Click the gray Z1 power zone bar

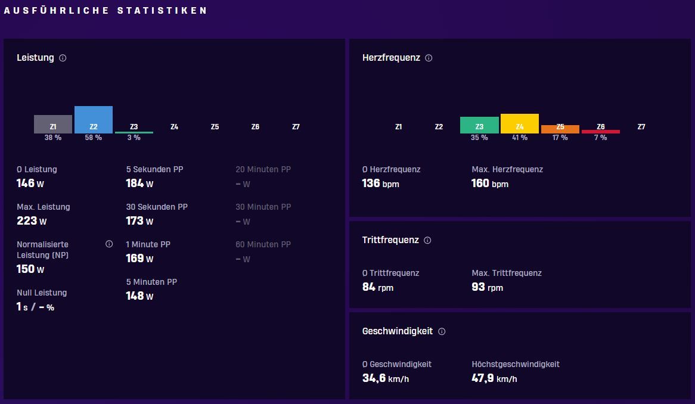[x=53, y=124]
